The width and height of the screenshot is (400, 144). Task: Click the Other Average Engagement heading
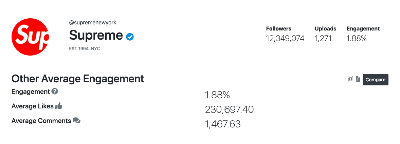click(77, 79)
